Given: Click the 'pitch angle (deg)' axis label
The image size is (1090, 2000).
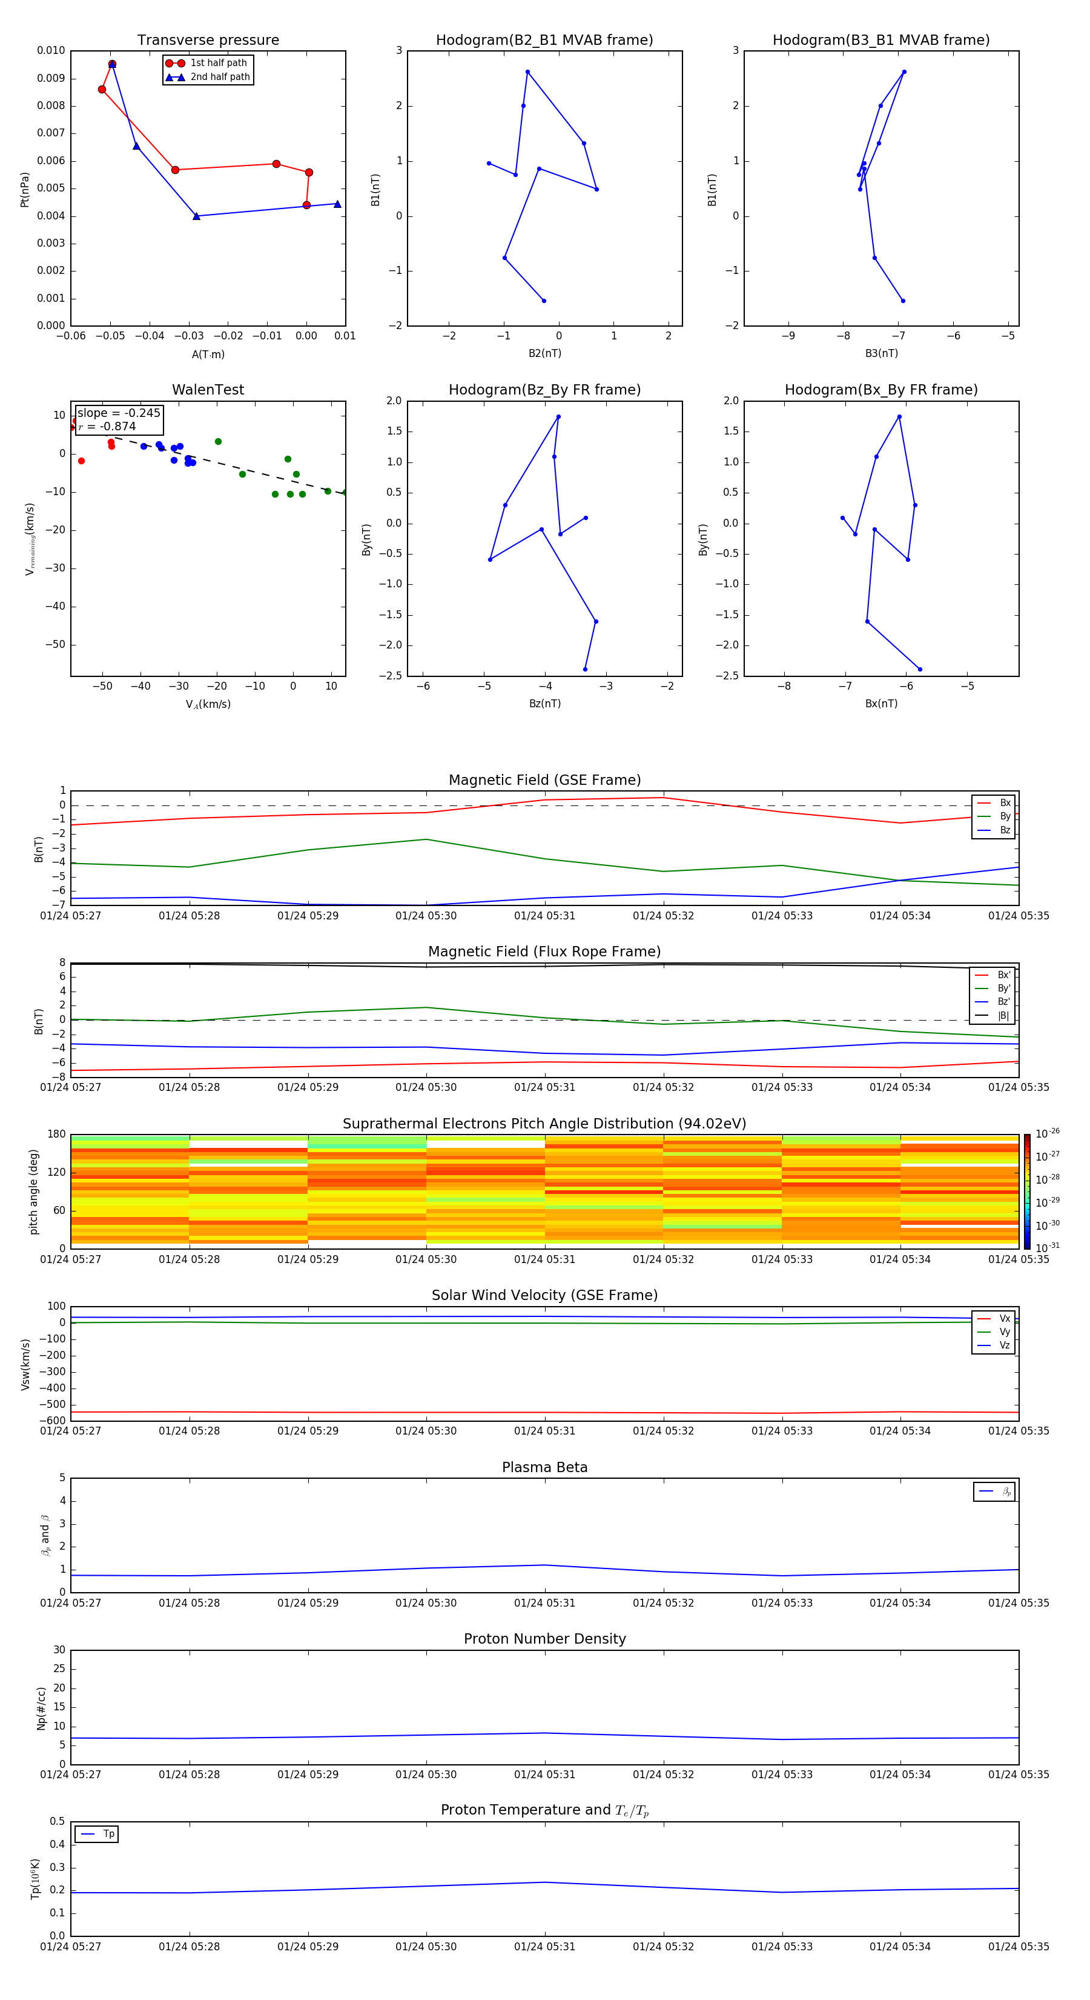Looking at the screenshot, I should pos(33,1192).
